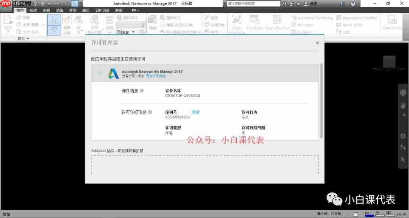
Task: Launch Autodesk Rendering
Action: pyautogui.click(x=312, y=17)
